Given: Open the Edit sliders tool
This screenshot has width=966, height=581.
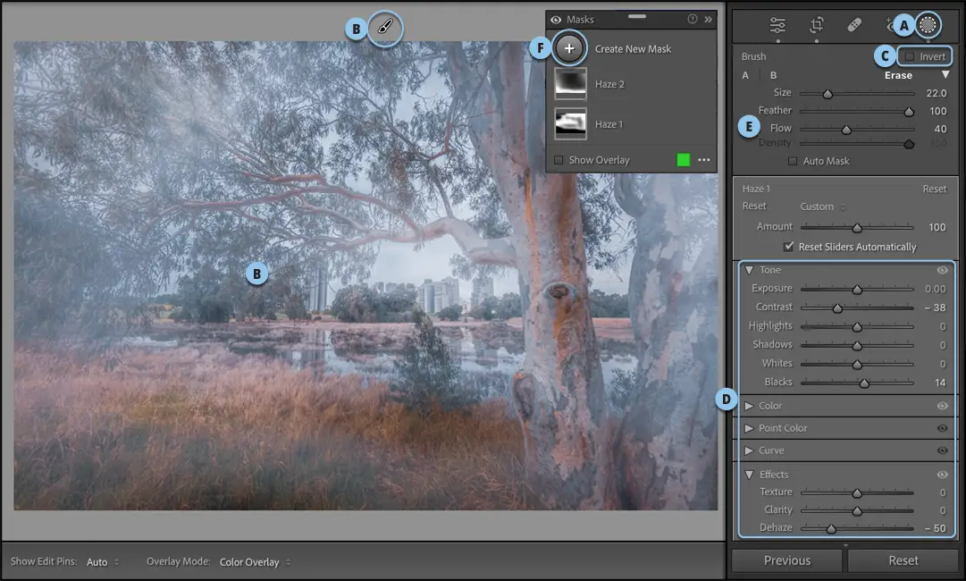Looking at the screenshot, I should pos(777,25).
